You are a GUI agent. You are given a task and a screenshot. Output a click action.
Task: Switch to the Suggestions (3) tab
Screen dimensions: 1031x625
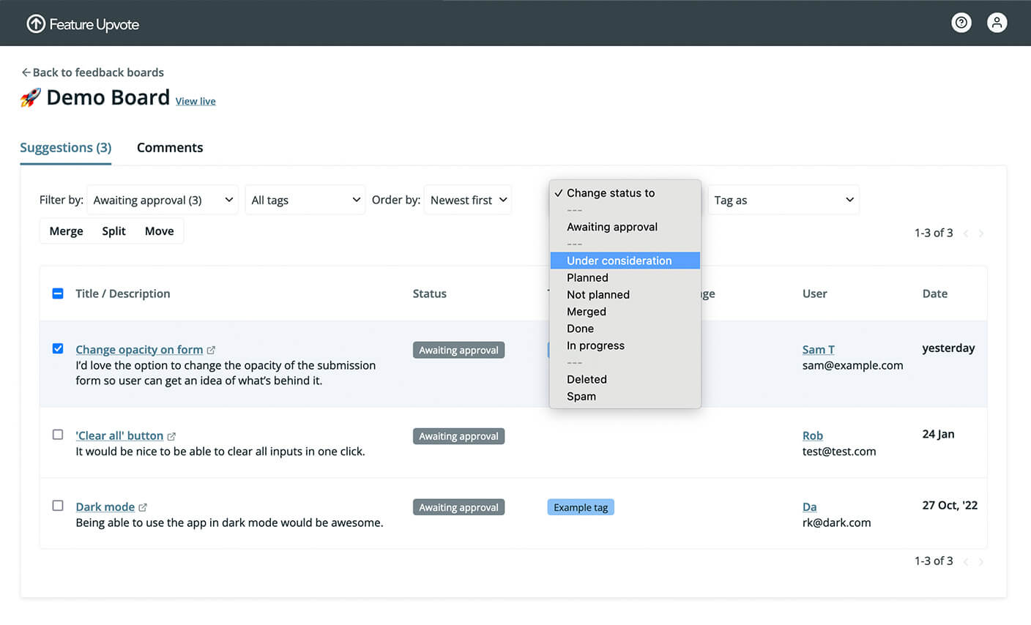[x=66, y=148]
